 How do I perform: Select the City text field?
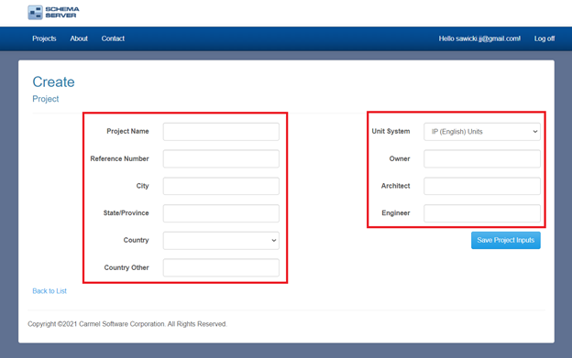click(x=221, y=186)
